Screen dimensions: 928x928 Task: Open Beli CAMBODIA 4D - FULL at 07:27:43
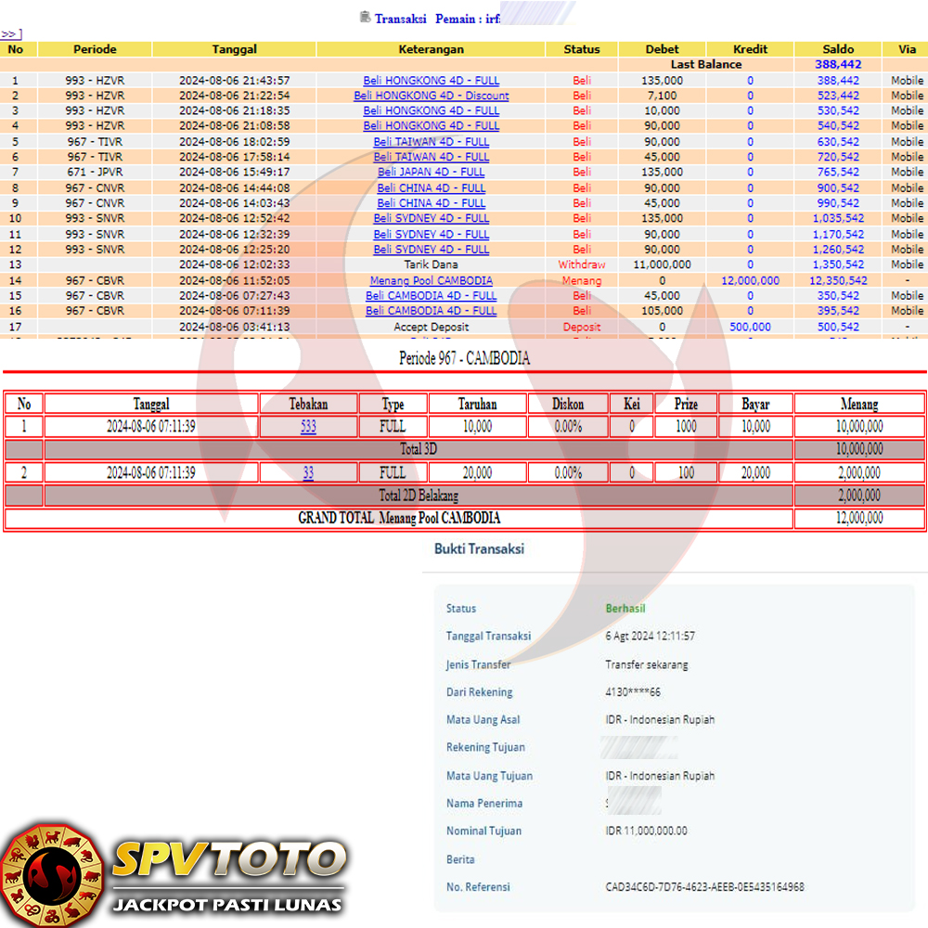coord(431,296)
